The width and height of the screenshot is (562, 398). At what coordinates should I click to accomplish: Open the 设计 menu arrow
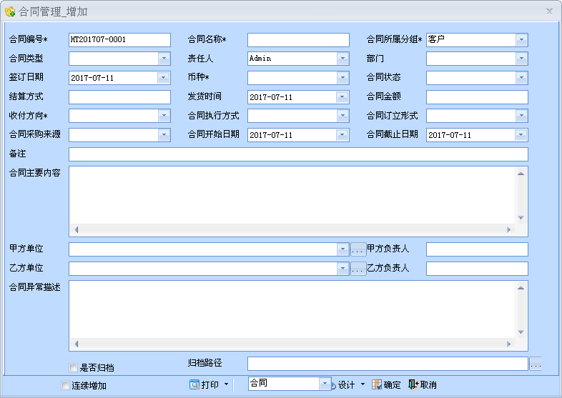pyautogui.click(x=363, y=384)
